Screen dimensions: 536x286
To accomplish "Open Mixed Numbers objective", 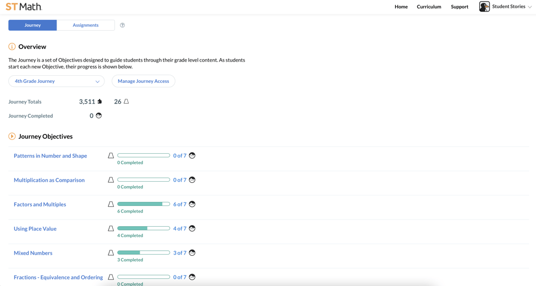I will pos(33,253).
